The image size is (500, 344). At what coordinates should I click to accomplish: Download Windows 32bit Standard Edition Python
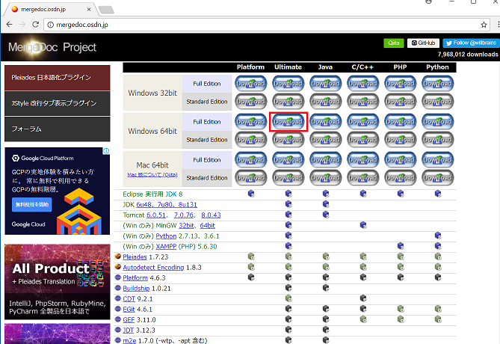(x=437, y=102)
